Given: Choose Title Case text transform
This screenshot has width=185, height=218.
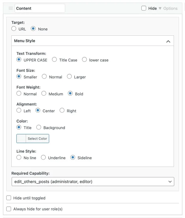Looking at the screenshot, I should pyautogui.click(x=54, y=60).
